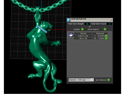The width and height of the screenshot is (125, 94).
Task: Select the 1.00 X 1.00 size cell
Action: pyautogui.click(x=83, y=36)
